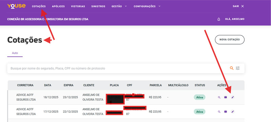Open the Sinistros menu item

click(98, 6)
